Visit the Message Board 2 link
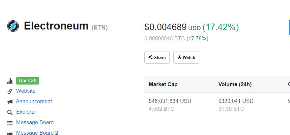This screenshot has height=135, width=290. [37, 133]
